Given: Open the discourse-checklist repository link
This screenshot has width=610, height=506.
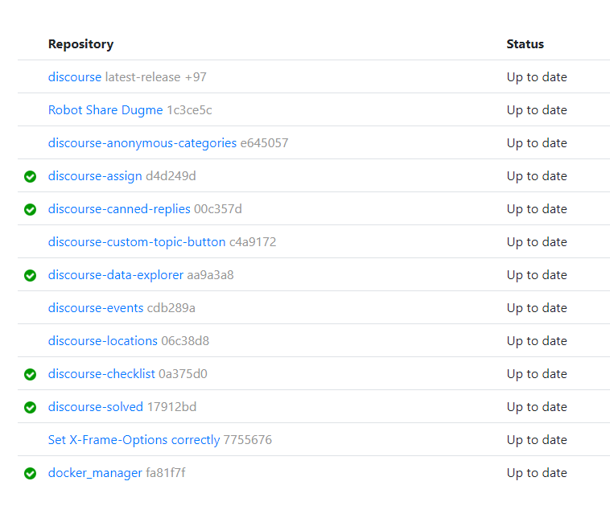Looking at the screenshot, I should click(x=101, y=374).
